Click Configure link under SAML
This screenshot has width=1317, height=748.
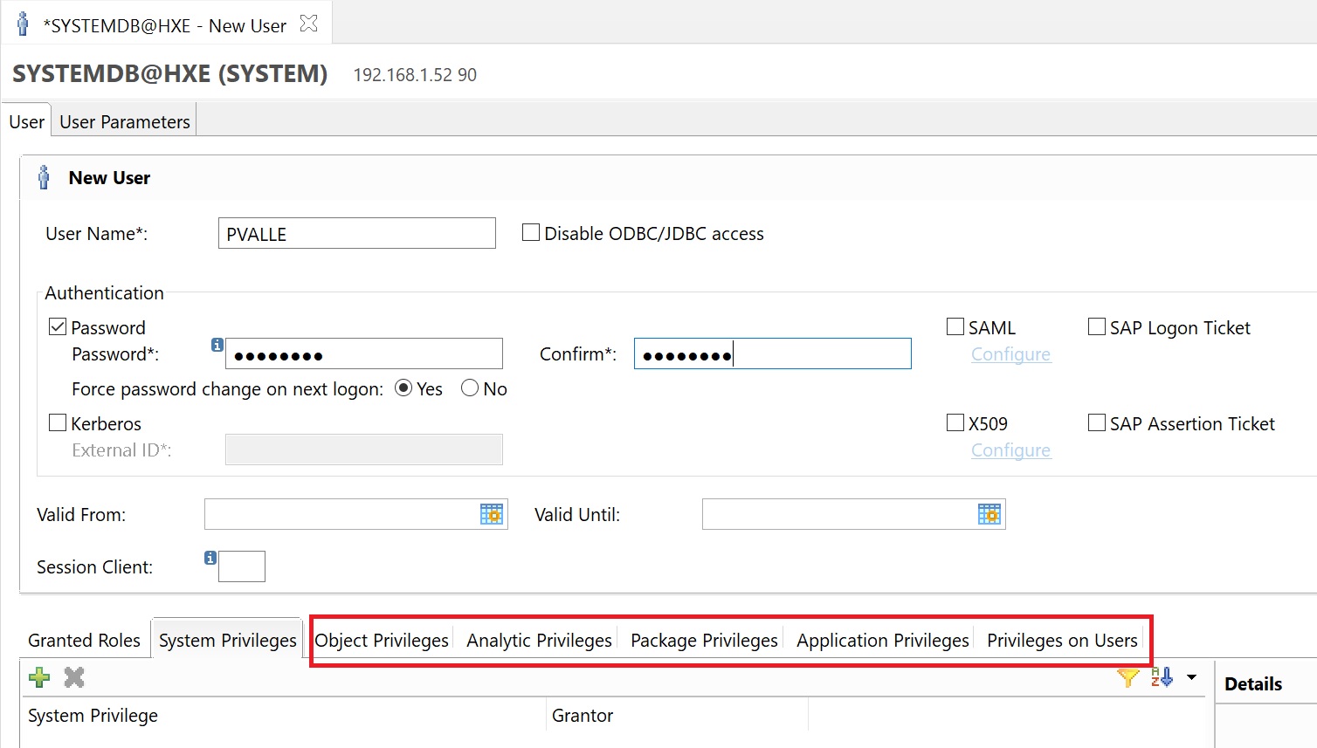point(1010,354)
